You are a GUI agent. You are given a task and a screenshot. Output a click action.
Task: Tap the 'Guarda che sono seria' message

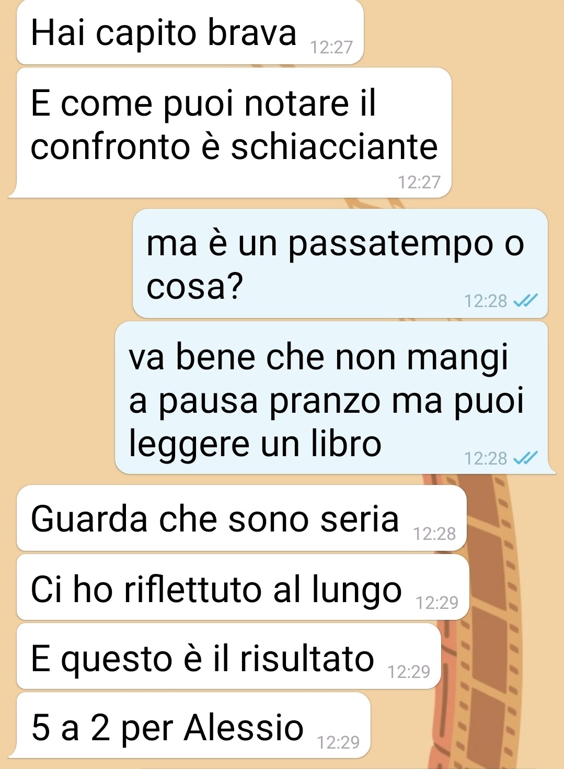(x=241, y=518)
